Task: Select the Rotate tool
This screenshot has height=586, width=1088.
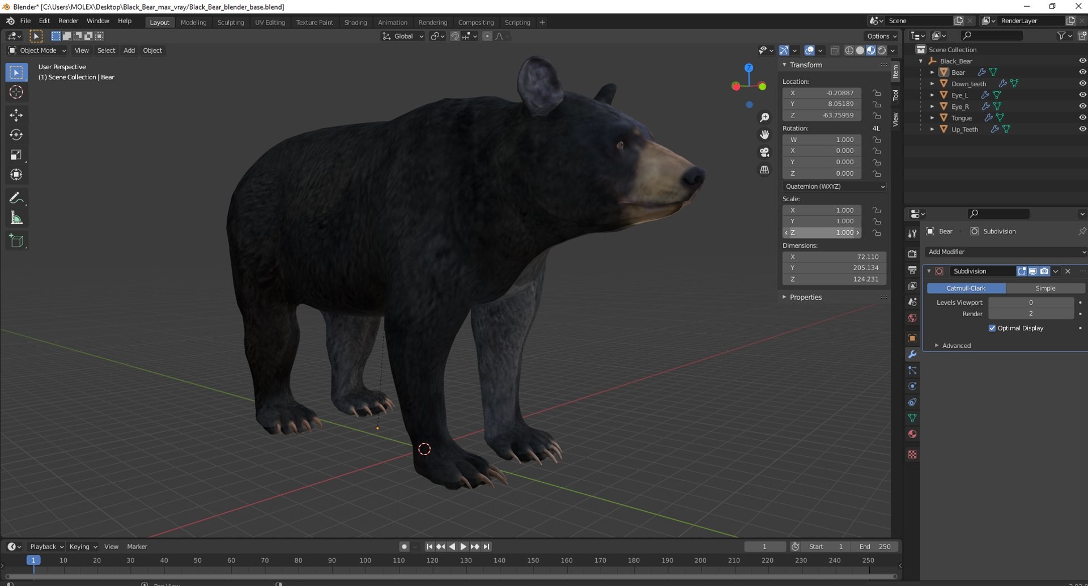Action: coord(16,135)
